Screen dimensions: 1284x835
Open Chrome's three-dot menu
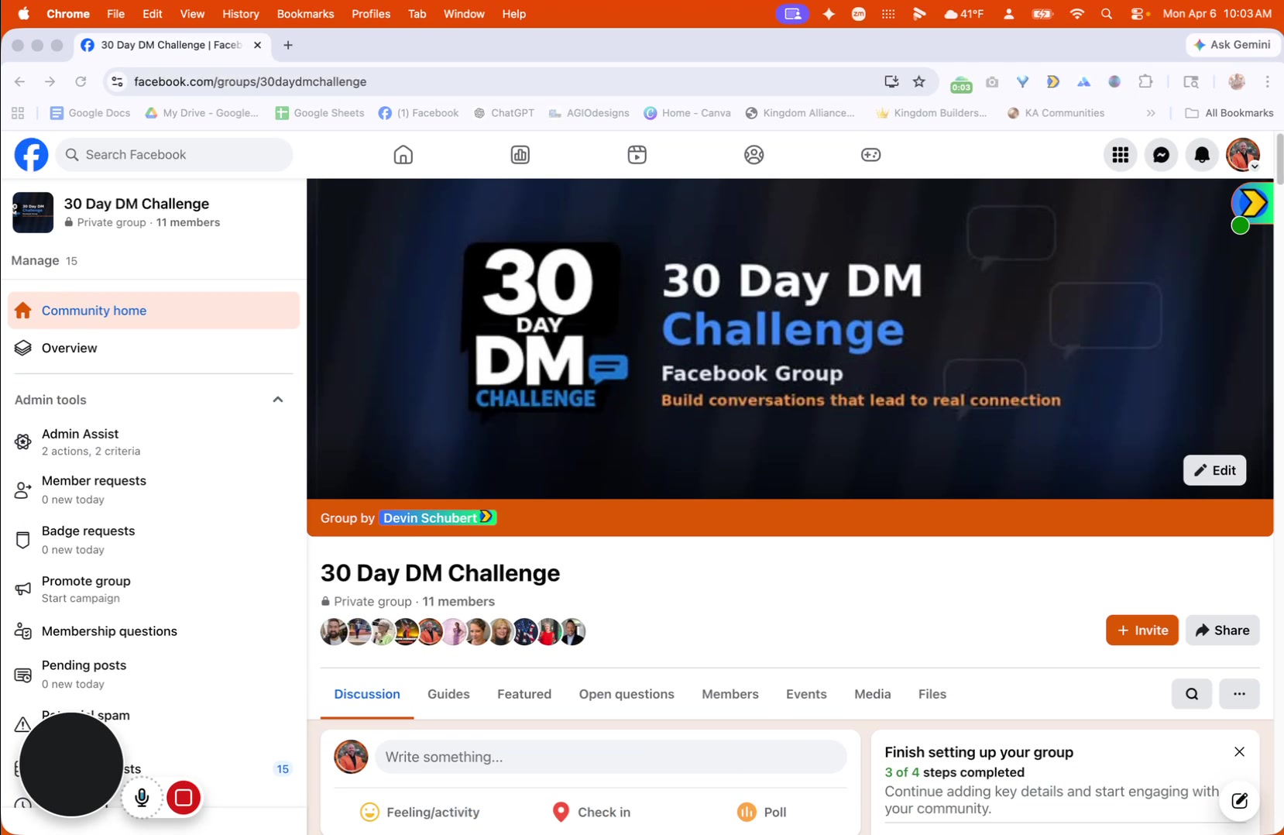(x=1268, y=81)
